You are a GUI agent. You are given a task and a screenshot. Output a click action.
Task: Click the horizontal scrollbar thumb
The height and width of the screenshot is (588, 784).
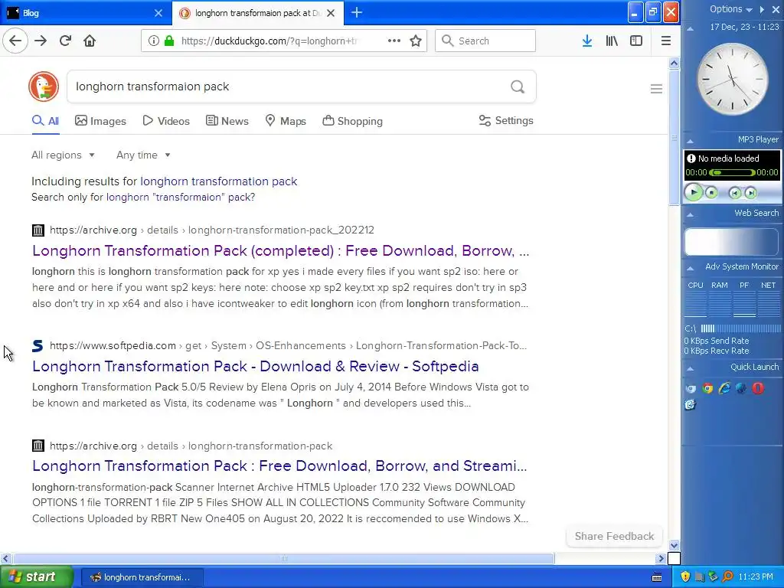283,558
